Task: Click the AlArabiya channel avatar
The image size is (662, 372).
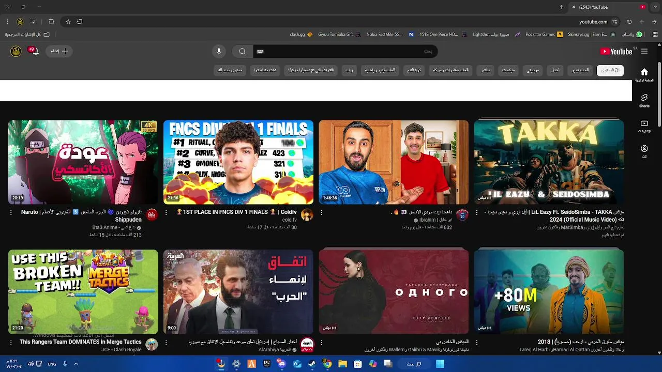Action: point(307,345)
